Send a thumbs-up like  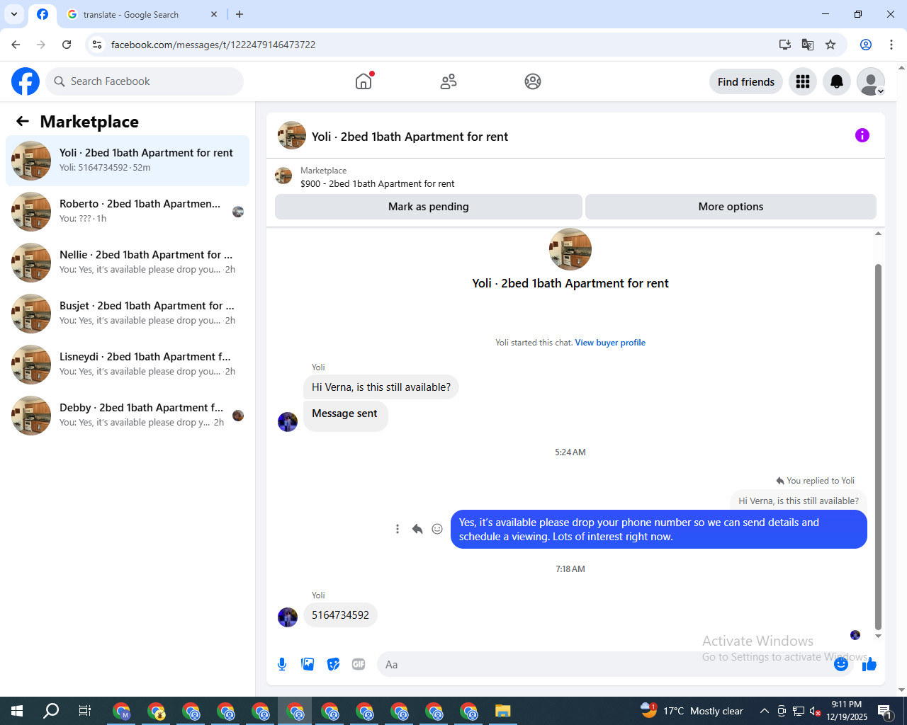(x=870, y=664)
